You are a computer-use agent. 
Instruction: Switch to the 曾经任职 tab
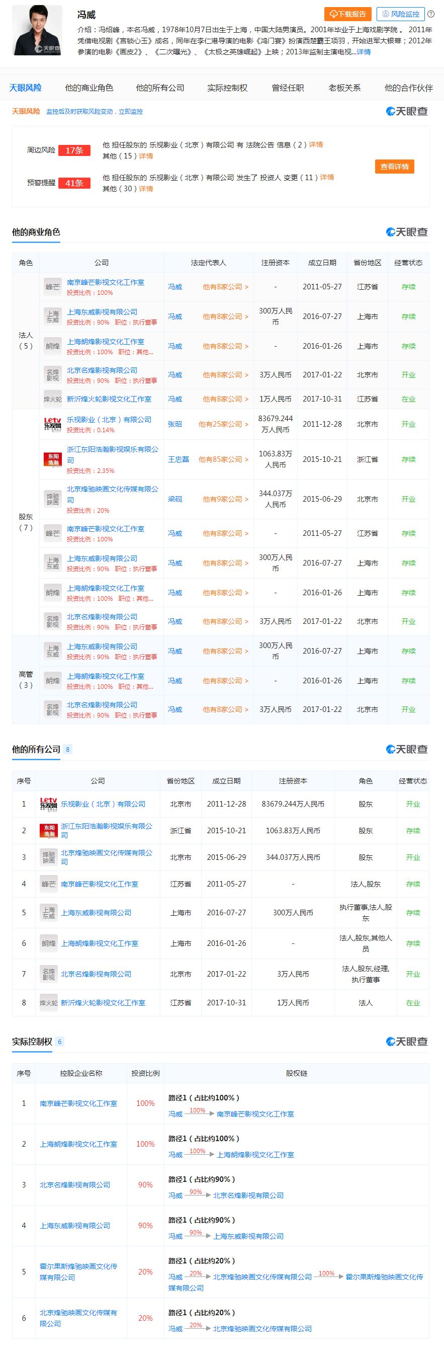click(x=288, y=88)
